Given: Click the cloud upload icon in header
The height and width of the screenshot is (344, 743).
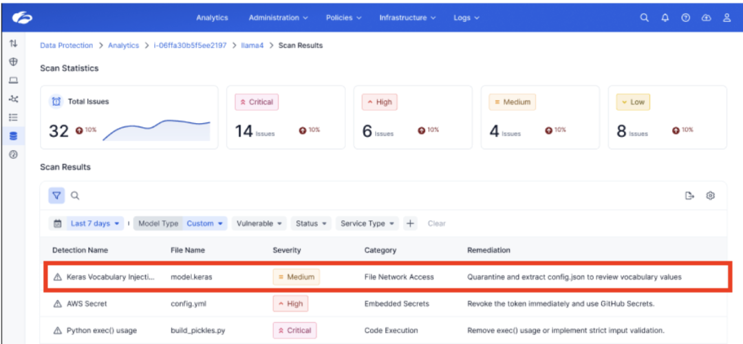Looking at the screenshot, I should 706,18.
